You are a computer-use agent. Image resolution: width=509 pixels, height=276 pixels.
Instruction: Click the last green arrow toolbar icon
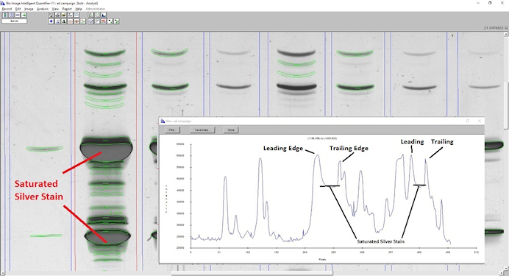click(x=116, y=21)
